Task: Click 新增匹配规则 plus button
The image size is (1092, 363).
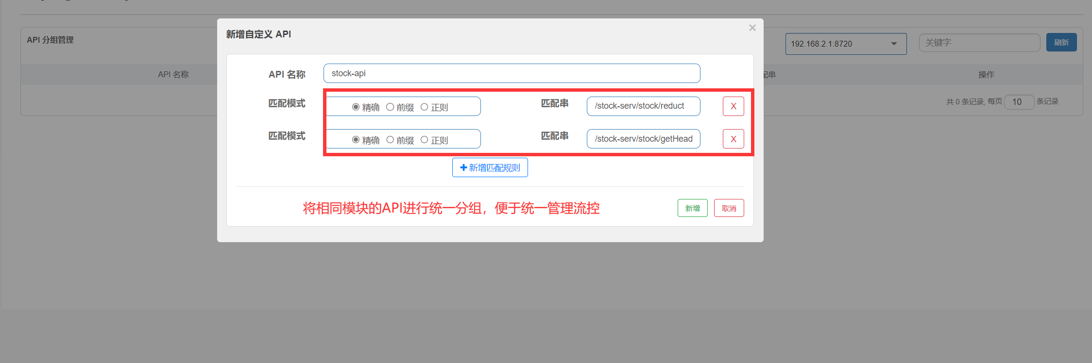Action: pos(490,167)
